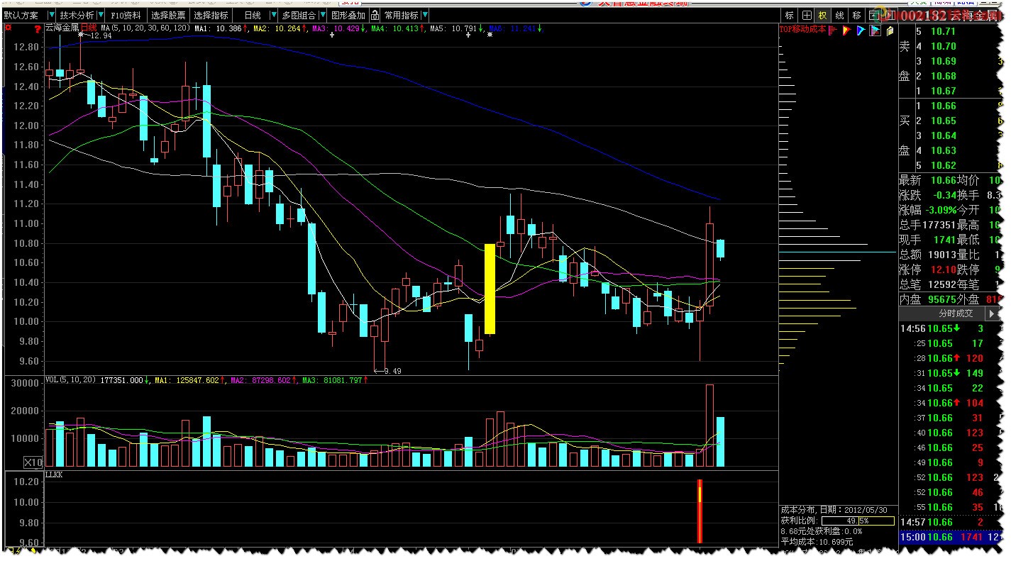Click 选择股票 to pick a stock
The image size is (1011, 561).
(x=168, y=15)
